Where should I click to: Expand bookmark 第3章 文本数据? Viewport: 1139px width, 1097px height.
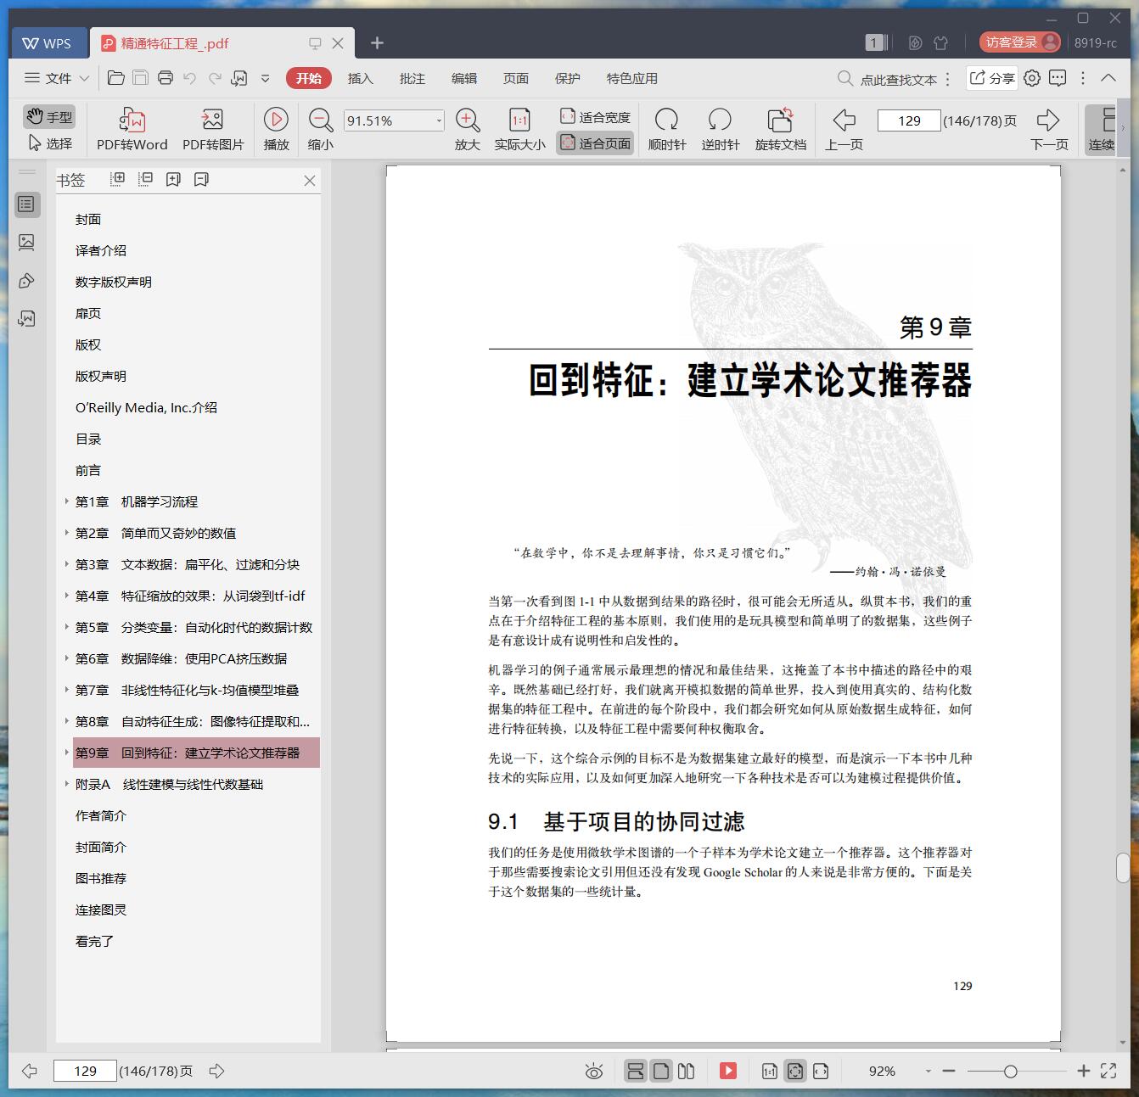point(67,564)
